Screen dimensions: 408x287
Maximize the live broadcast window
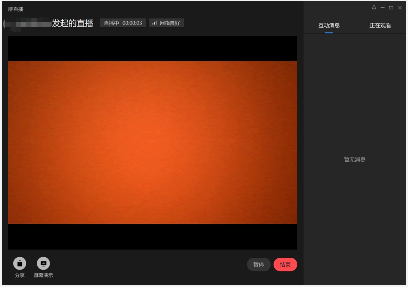click(391, 8)
